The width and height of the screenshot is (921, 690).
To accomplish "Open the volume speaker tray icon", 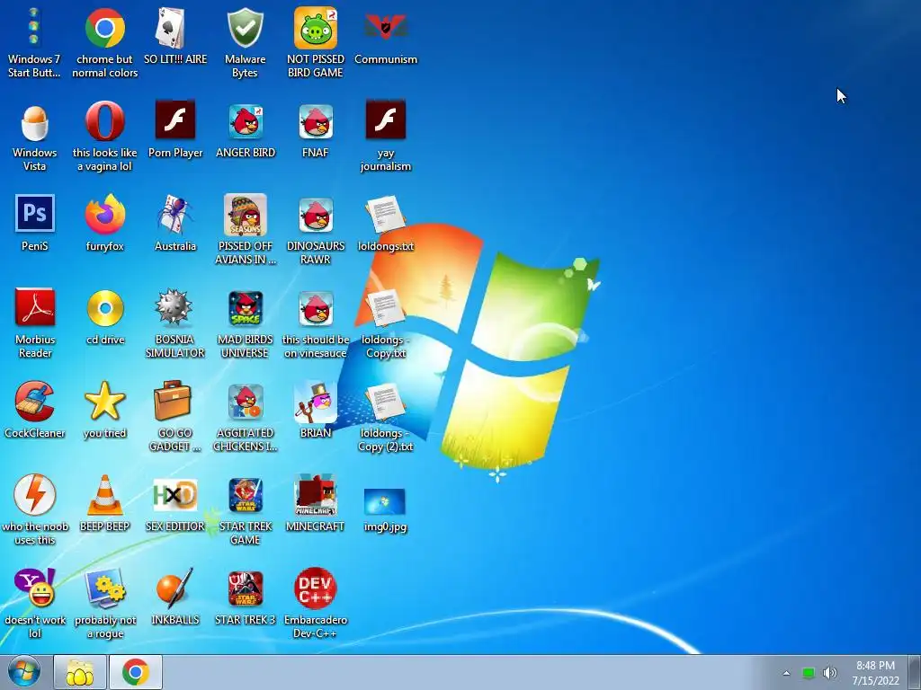I will click(829, 674).
